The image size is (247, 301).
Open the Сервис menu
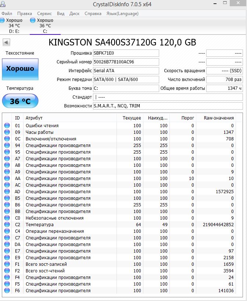[x=44, y=14]
